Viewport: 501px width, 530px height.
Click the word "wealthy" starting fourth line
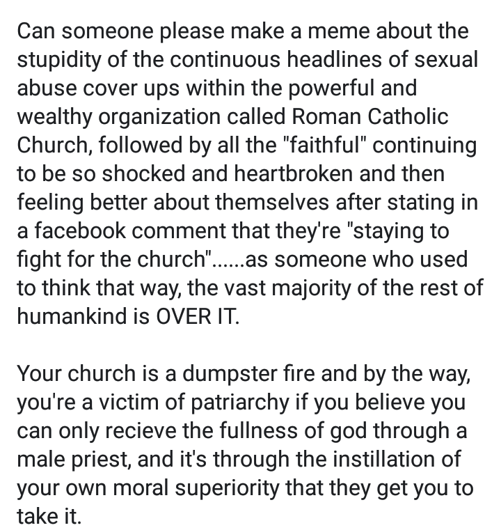pos(54,116)
